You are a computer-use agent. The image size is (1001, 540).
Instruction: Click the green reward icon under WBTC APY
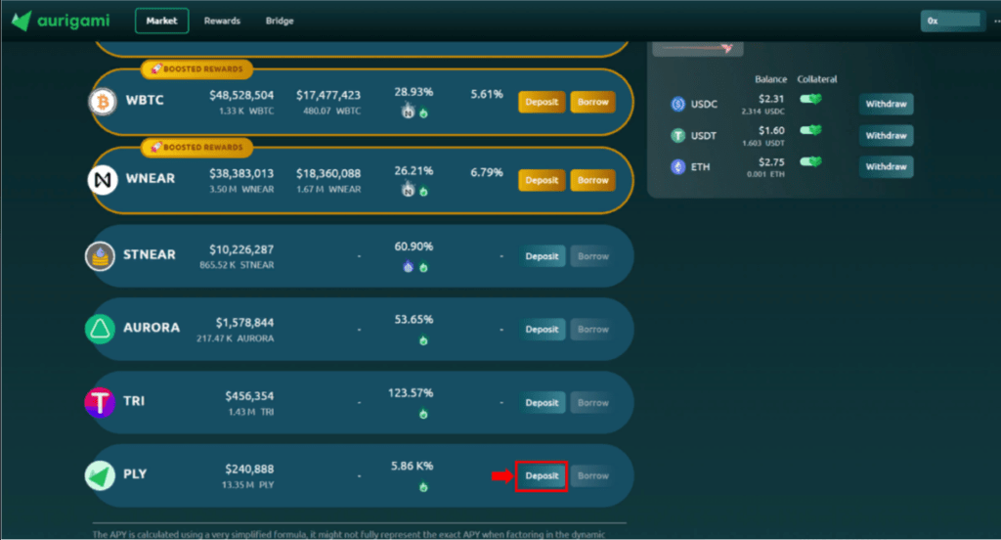click(x=423, y=113)
